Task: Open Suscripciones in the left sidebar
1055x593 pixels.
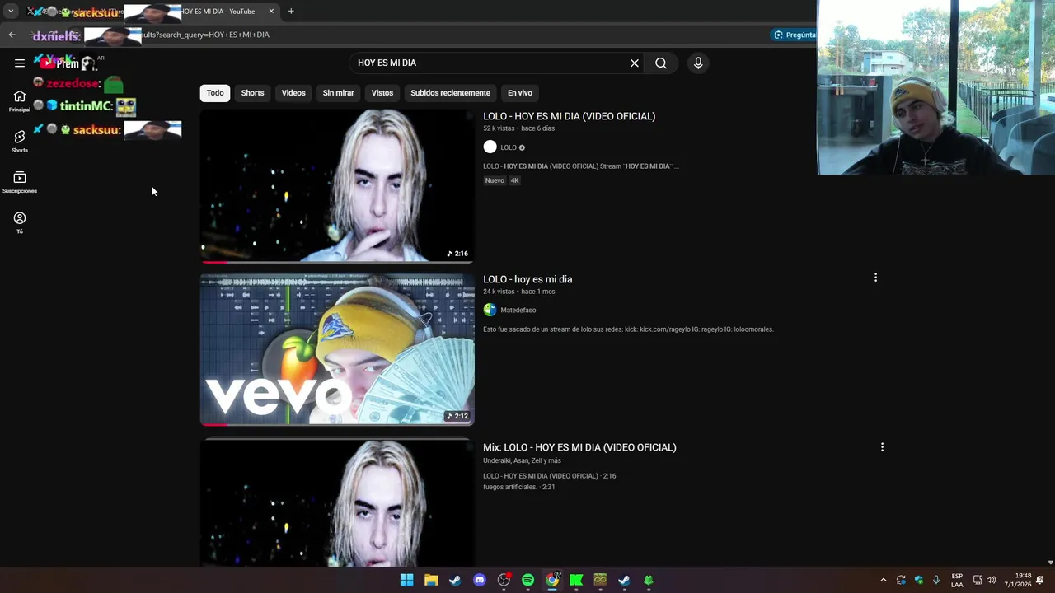Action: coord(20,183)
